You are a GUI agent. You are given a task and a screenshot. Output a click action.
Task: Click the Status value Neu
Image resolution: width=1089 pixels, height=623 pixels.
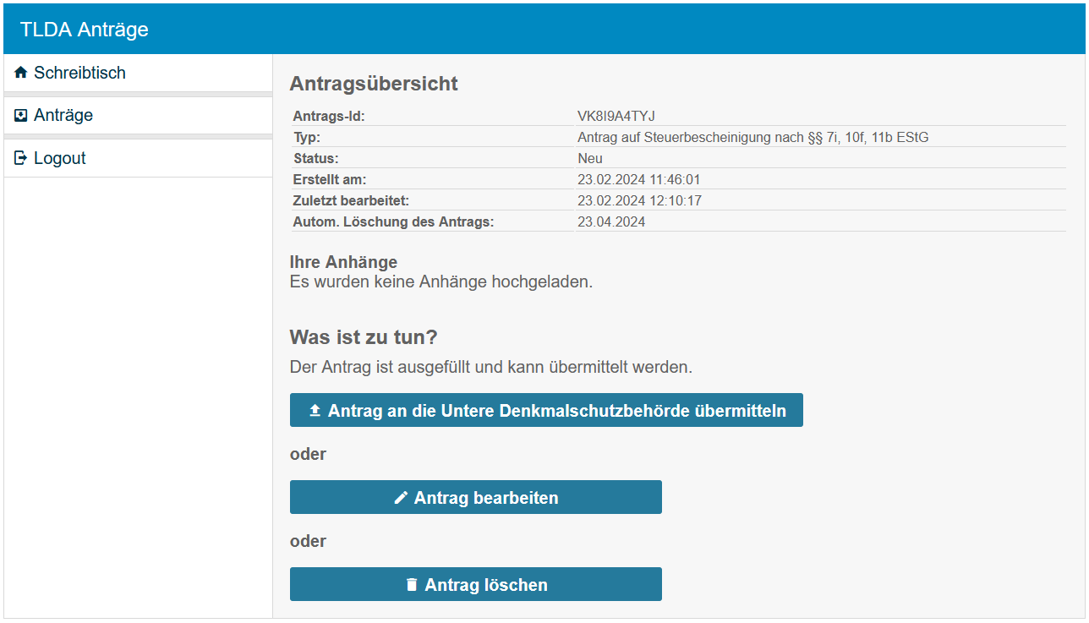(x=590, y=158)
